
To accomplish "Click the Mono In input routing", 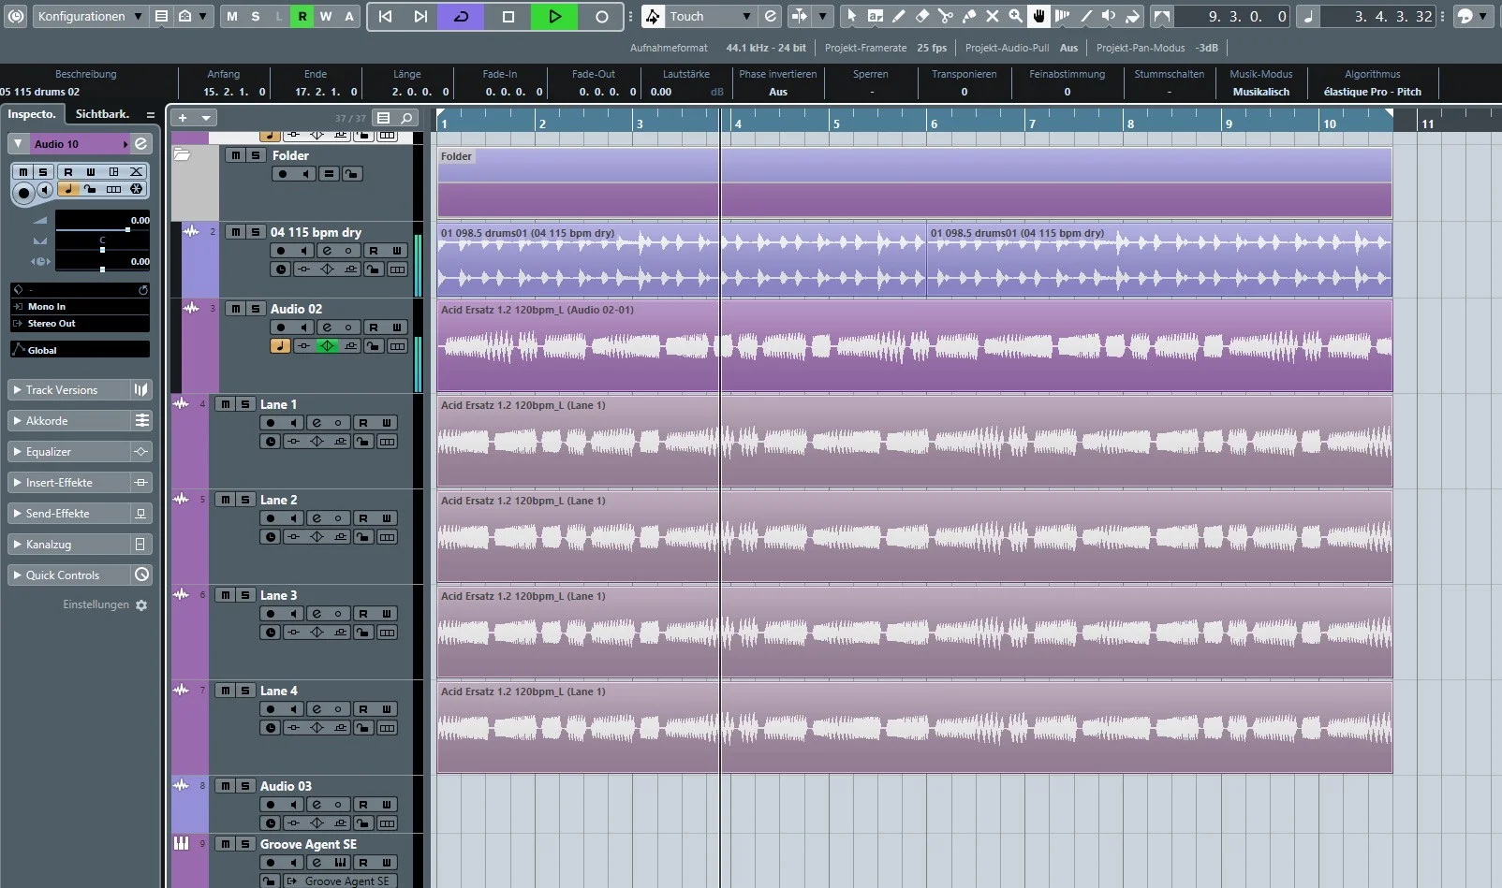I will (x=80, y=307).
